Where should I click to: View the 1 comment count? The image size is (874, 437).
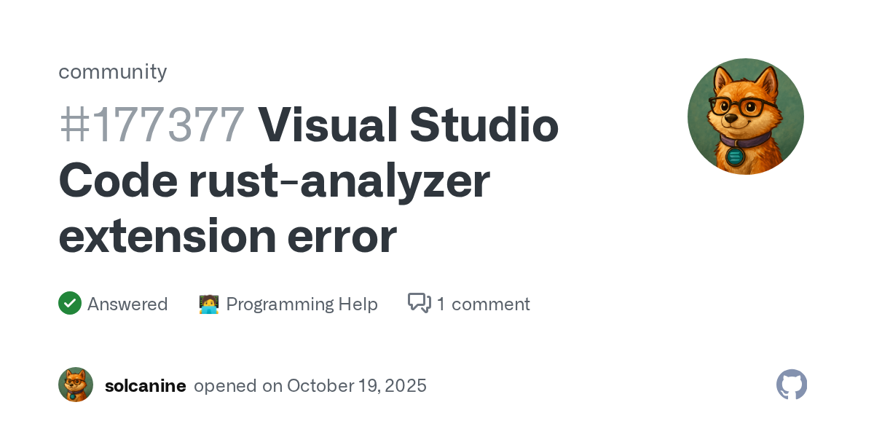[x=484, y=304]
